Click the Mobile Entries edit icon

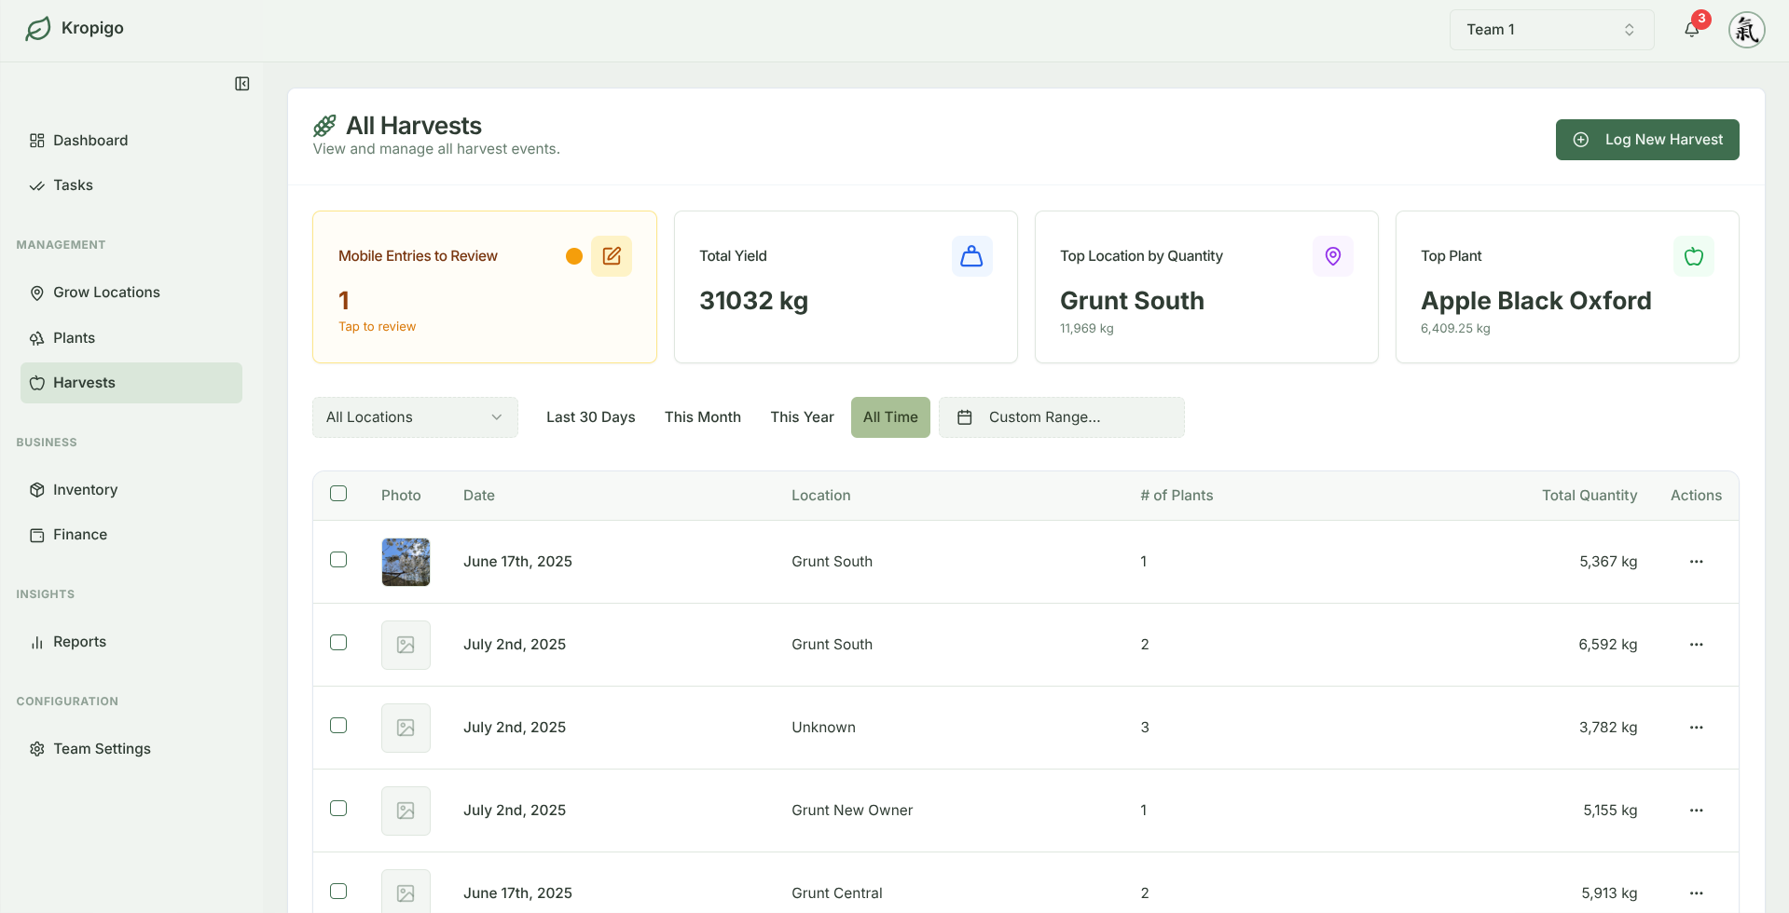[612, 256]
